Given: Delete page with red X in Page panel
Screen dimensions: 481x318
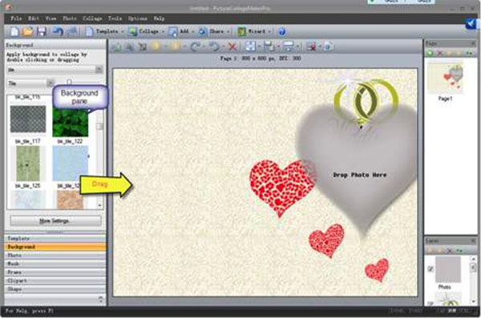Looking at the screenshot, I should coord(439,53).
